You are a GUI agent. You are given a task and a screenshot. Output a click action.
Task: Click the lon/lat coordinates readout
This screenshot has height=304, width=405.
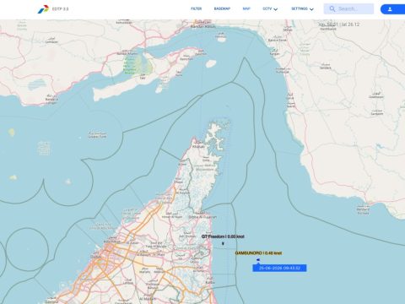pyautogui.click(x=339, y=24)
